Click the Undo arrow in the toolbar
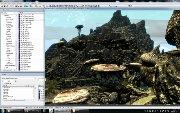The width and height of the screenshot is (180, 113). pyautogui.click(x=10, y=6)
